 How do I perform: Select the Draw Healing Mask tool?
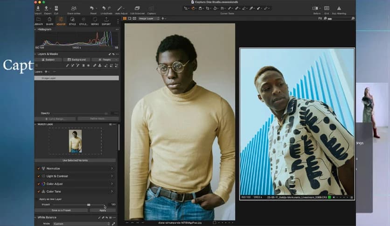[x=95, y=65]
